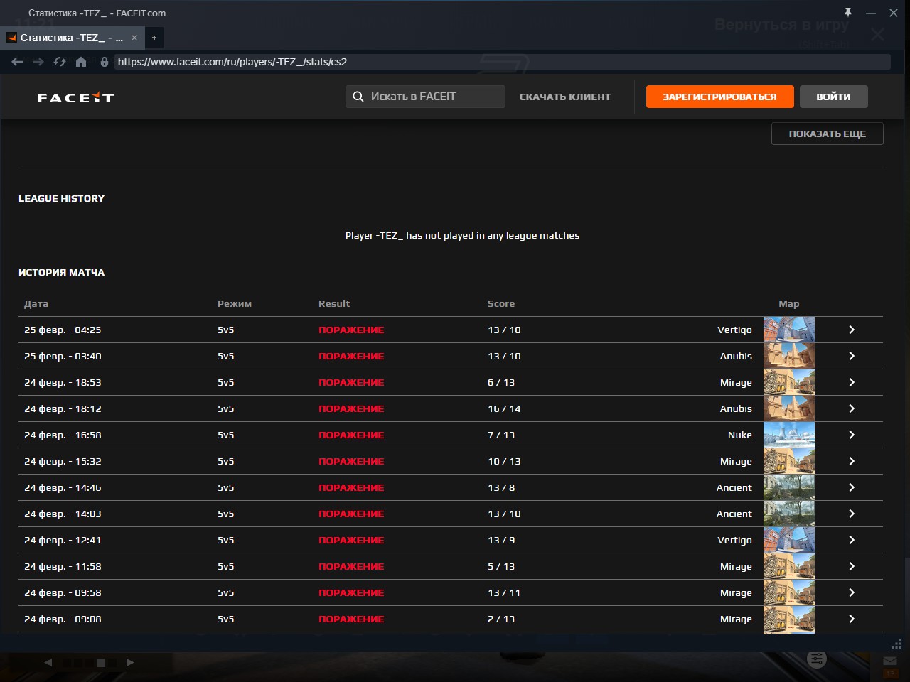The width and height of the screenshot is (910, 682).
Task: Open a new browser tab
Action: click(154, 38)
